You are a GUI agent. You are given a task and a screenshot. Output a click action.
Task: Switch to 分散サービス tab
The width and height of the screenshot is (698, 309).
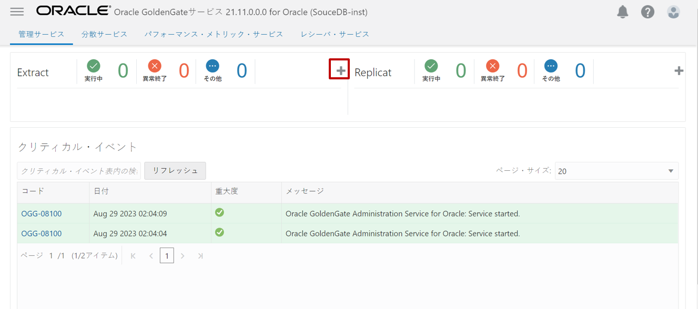pos(104,34)
